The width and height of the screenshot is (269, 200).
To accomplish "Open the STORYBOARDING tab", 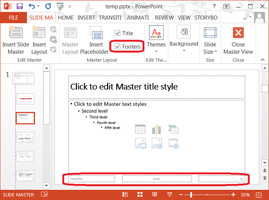I will point(206,18).
